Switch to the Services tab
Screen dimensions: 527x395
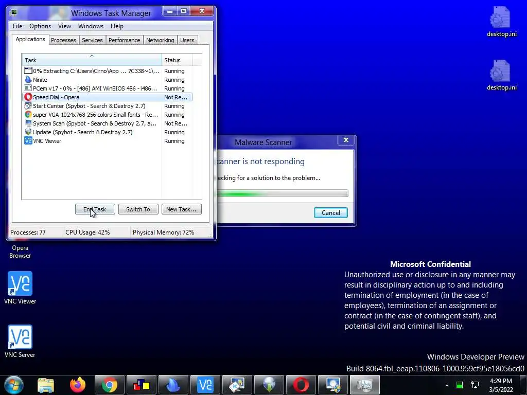click(x=92, y=40)
